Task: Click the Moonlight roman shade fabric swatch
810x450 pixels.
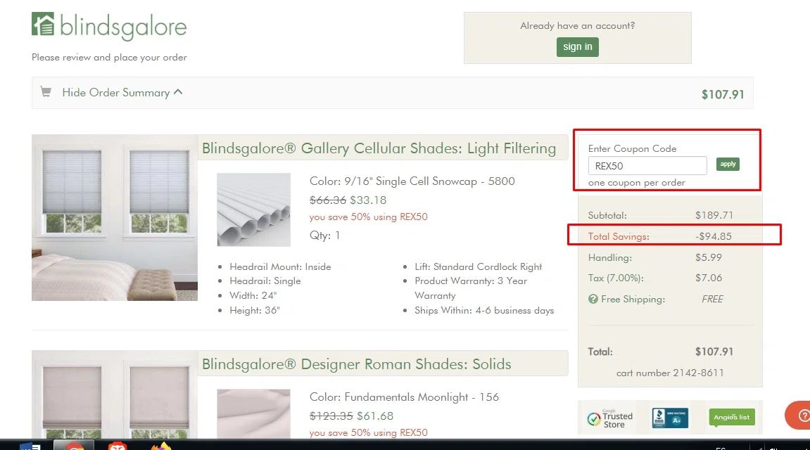Action: coord(253,414)
